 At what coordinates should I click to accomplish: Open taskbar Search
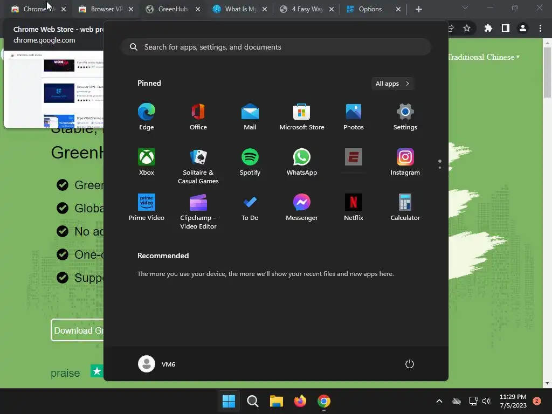(x=252, y=401)
